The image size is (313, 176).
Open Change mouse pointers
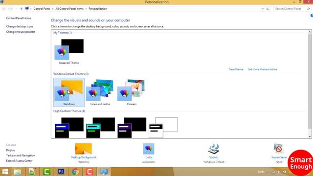[x=21, y=32]
